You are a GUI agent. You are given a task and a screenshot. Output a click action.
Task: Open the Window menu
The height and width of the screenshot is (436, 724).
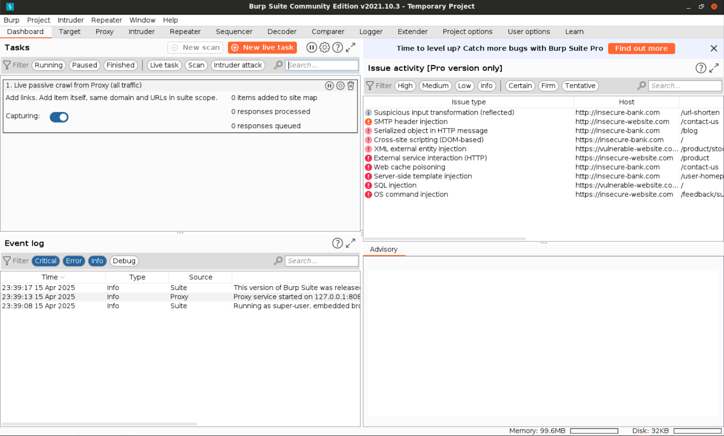(x=142, y=20)
